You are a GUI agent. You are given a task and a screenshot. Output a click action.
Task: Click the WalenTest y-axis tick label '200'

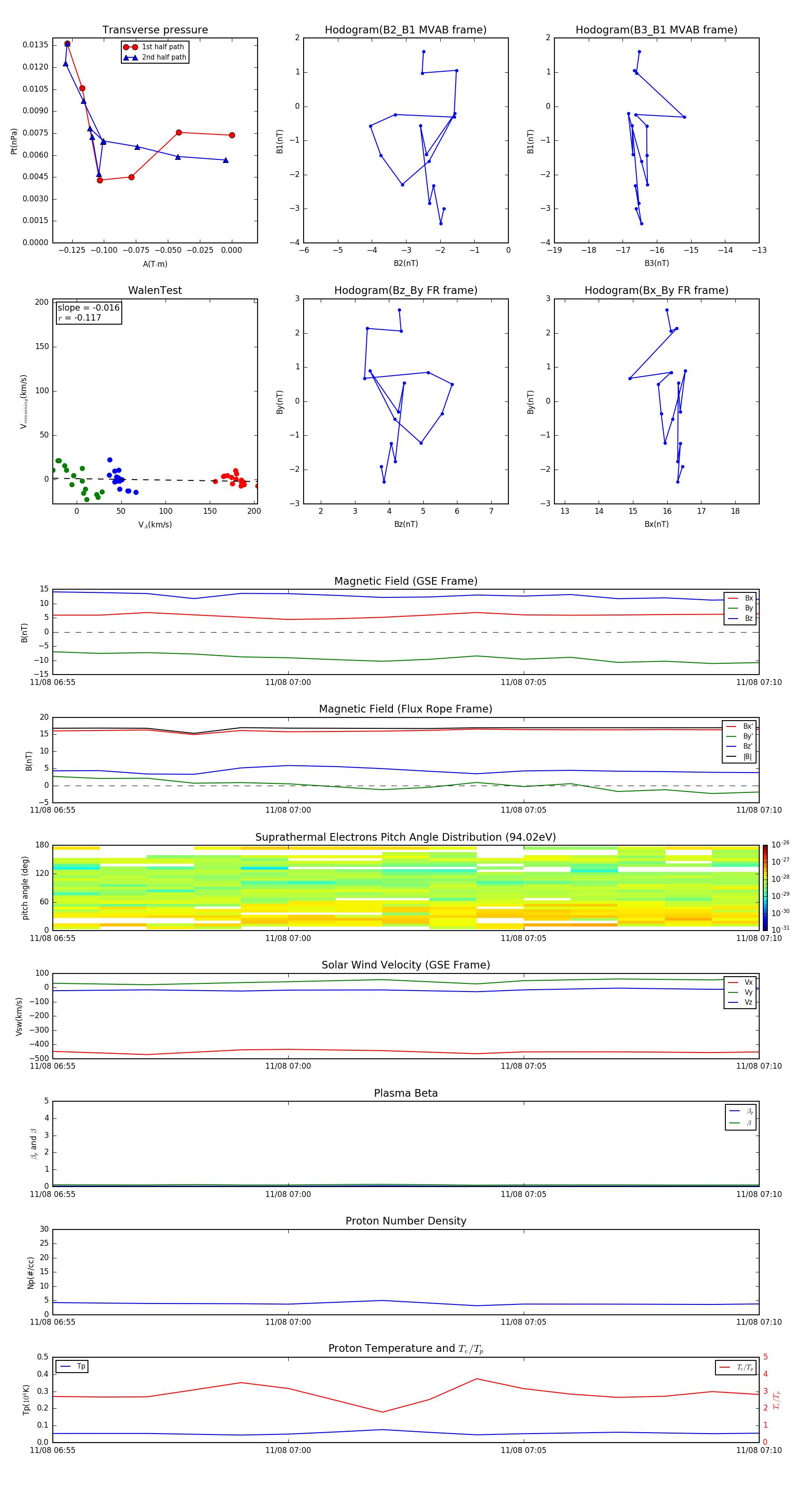coord(42,302)
